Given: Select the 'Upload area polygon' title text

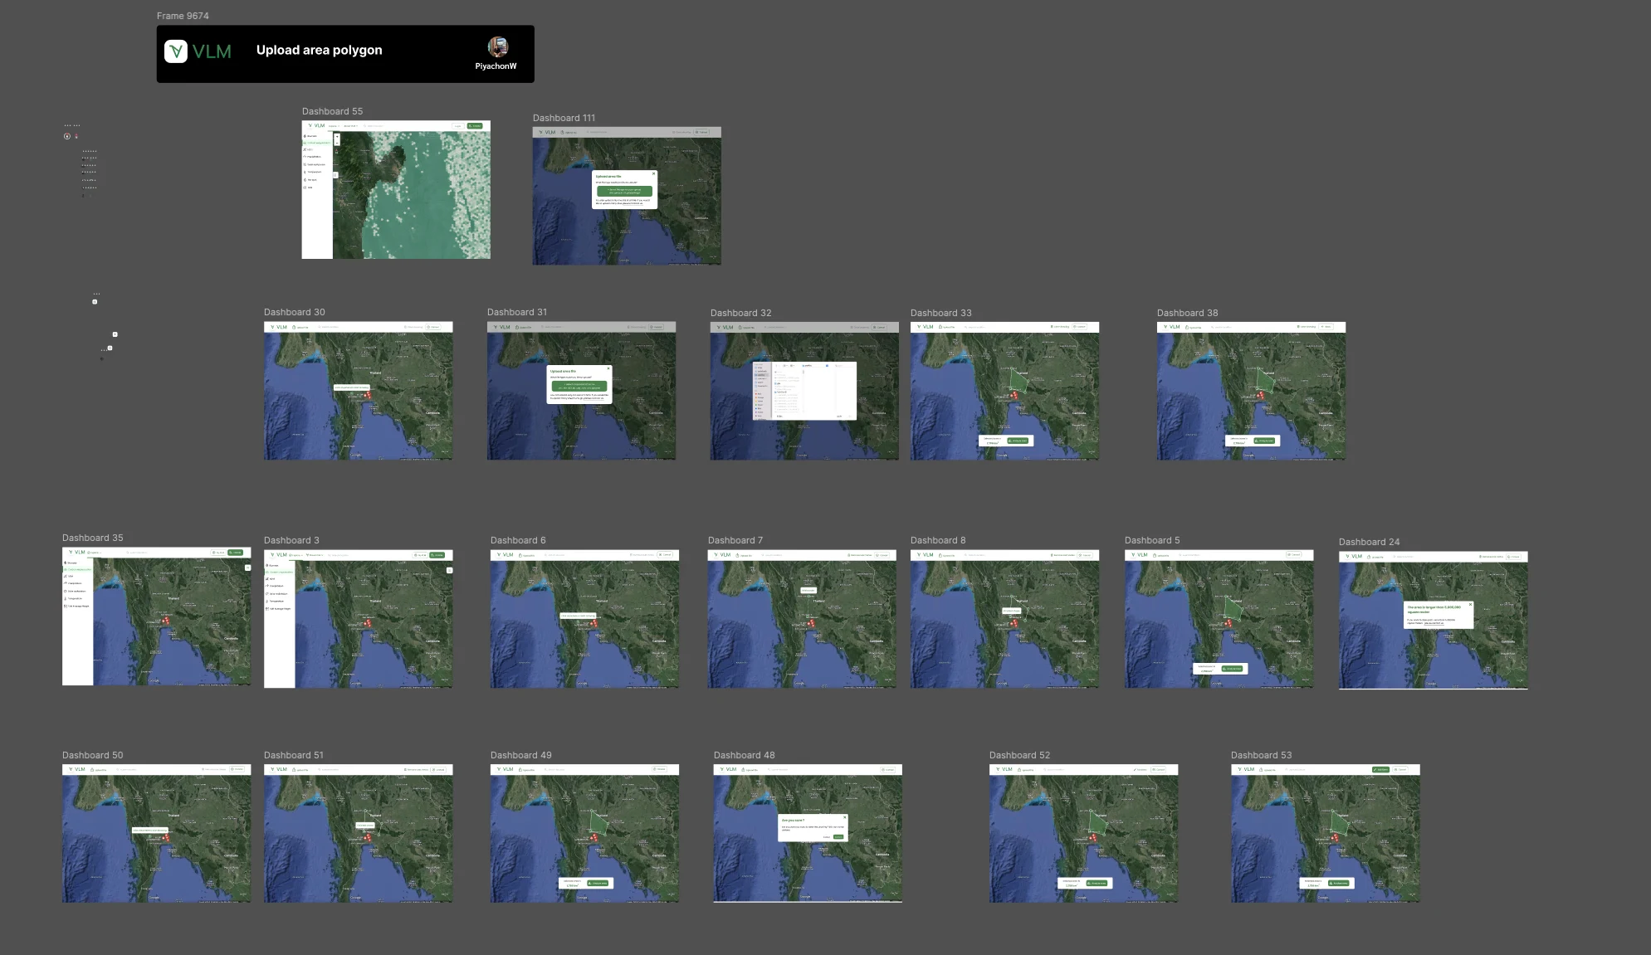Looking at the screenshot, I should tap(320, 50).
